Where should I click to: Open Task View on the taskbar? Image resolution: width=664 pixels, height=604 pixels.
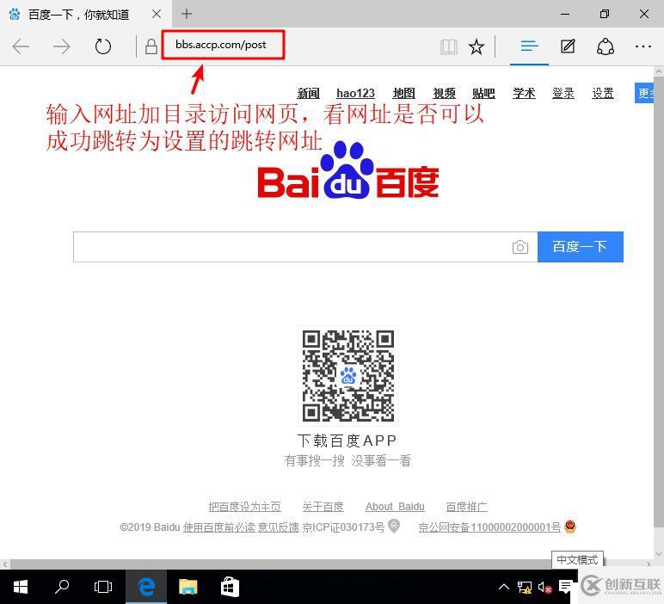[103, 587]
